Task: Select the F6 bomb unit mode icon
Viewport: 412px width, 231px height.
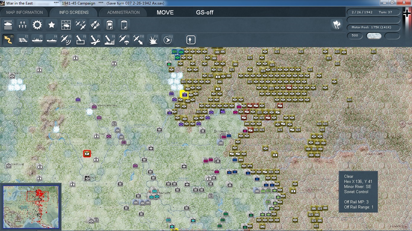Action: click(x=81, y=40)
